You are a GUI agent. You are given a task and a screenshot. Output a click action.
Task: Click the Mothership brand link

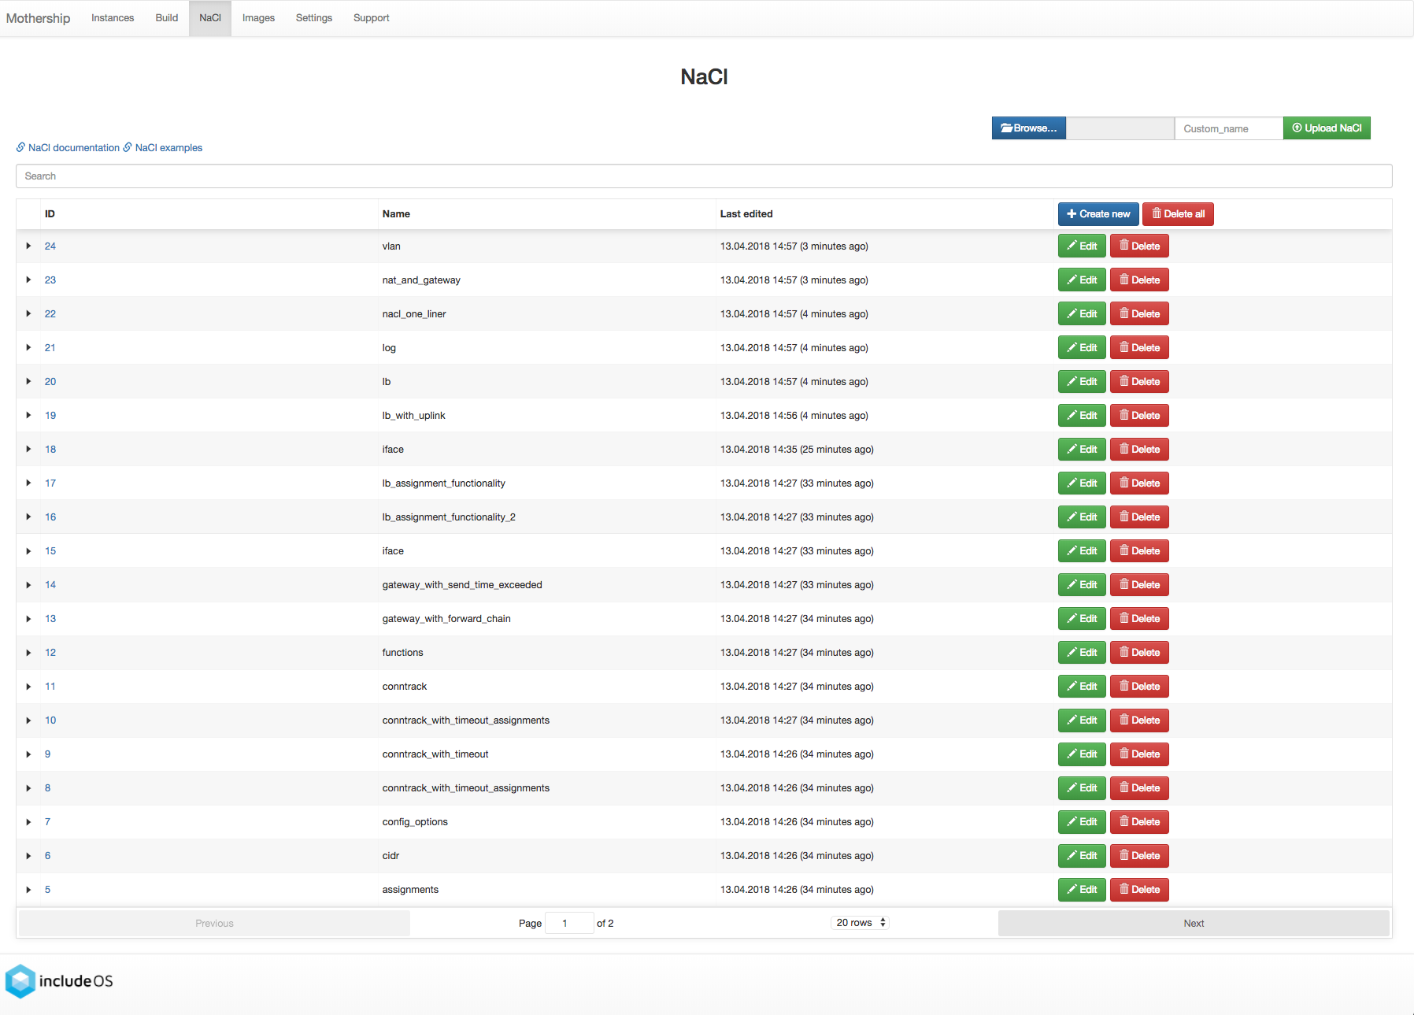(38, 17)
